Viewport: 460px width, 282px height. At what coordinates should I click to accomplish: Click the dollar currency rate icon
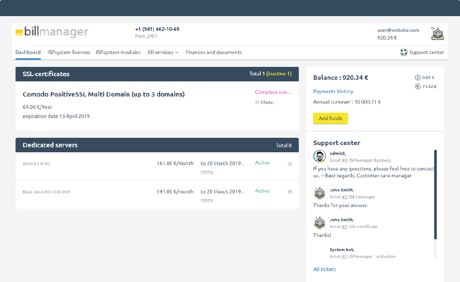[x=418, y=78]
